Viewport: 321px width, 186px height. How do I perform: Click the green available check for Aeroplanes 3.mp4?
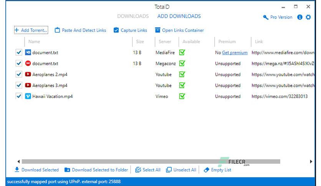(182, 85)
